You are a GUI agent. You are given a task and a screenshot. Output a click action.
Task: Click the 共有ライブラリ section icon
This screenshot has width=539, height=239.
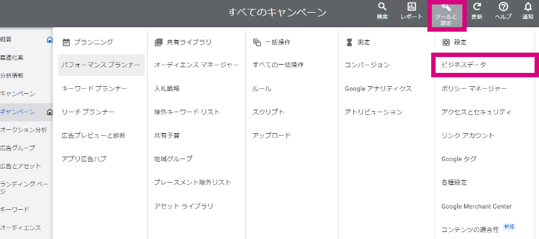158,42
